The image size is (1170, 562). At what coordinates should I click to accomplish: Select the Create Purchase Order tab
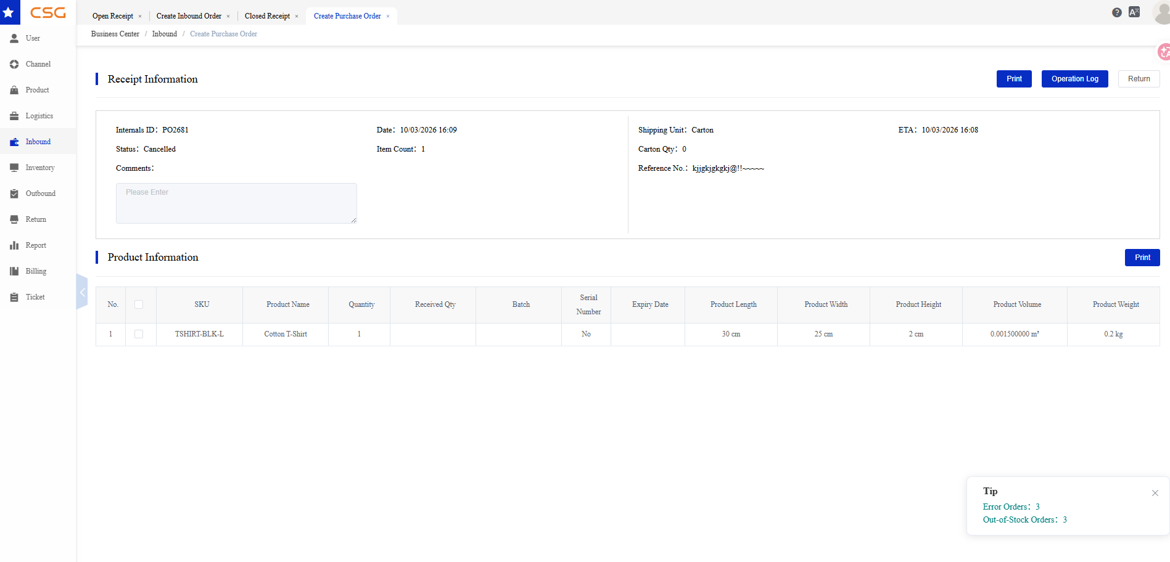pyautogui.click(x=347, y=16)
